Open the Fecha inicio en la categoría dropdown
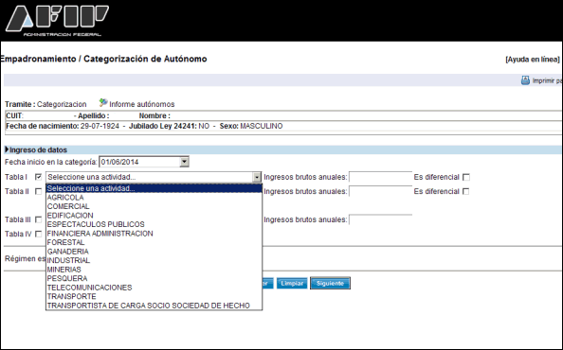Screen dimensions: 563x350 184,162
